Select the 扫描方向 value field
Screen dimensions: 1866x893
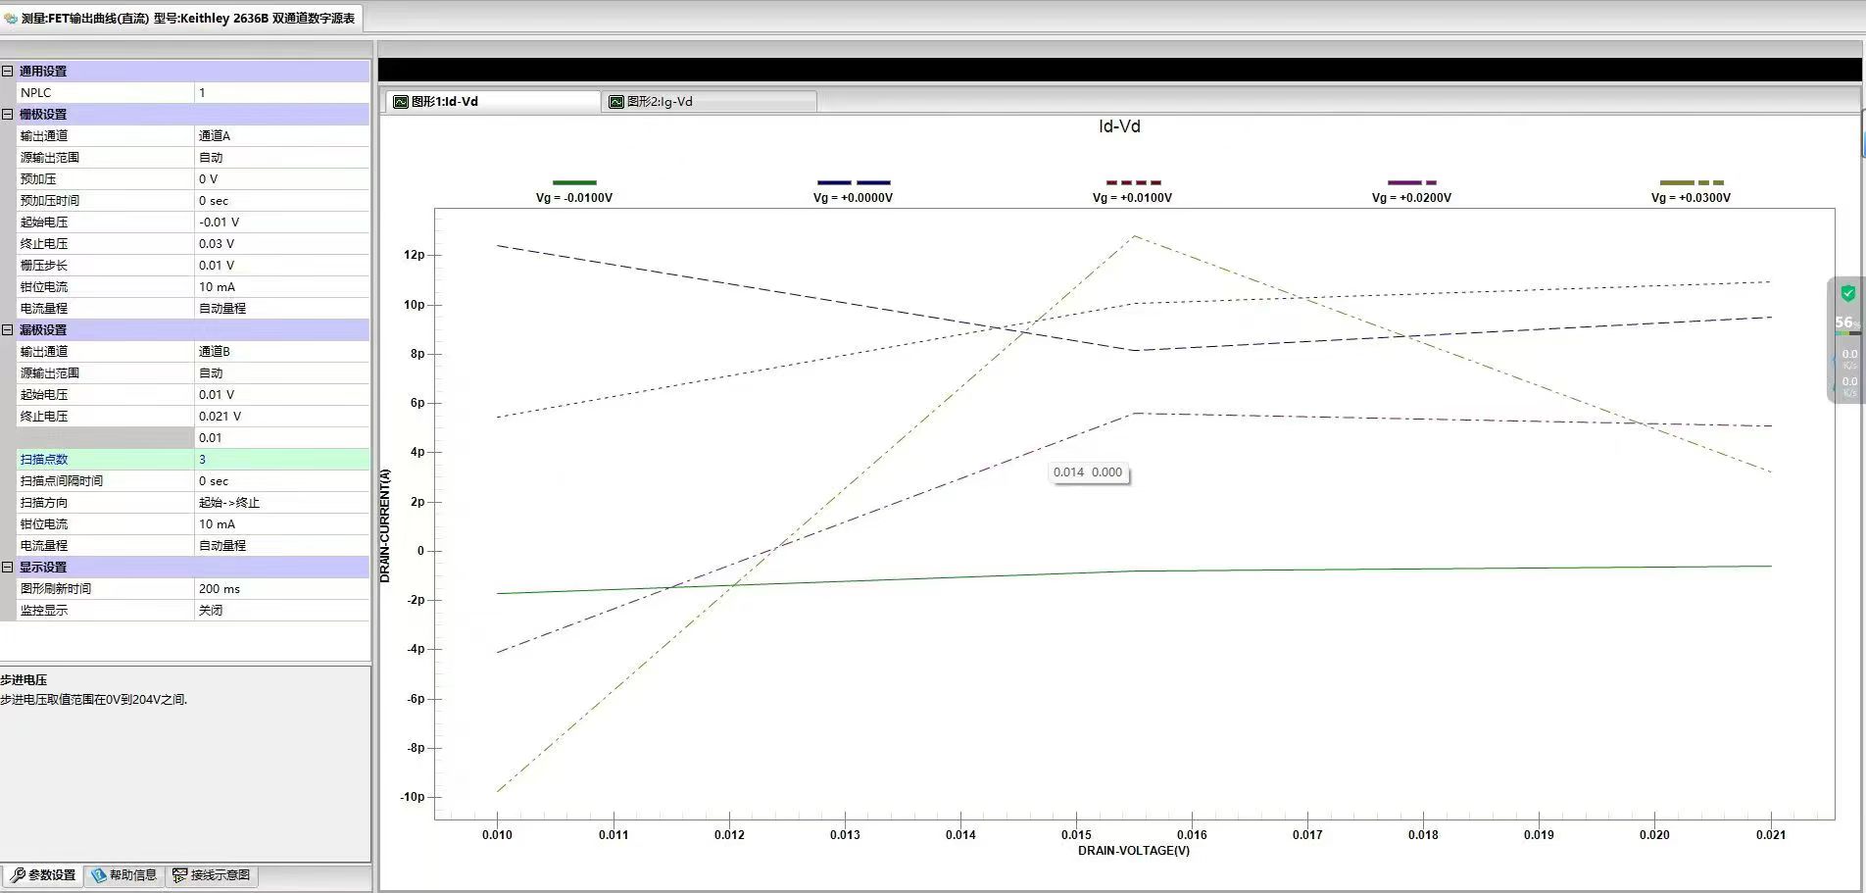coord(281,503)
